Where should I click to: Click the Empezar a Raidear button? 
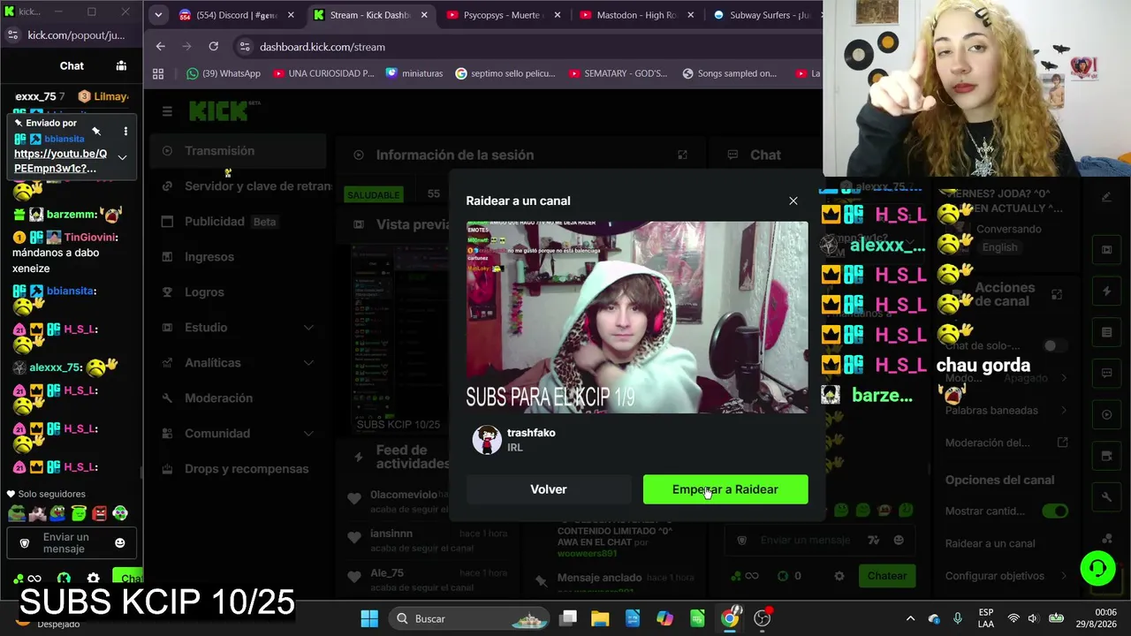(725, 489)
